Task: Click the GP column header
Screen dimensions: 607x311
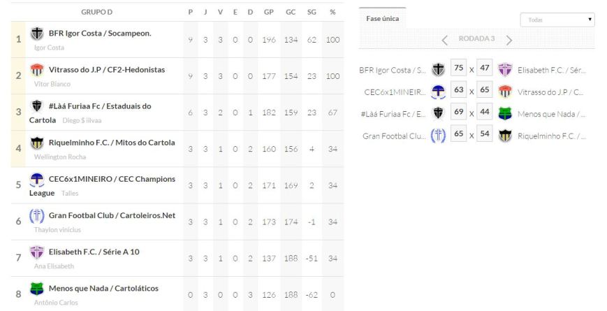Action: 269,12
